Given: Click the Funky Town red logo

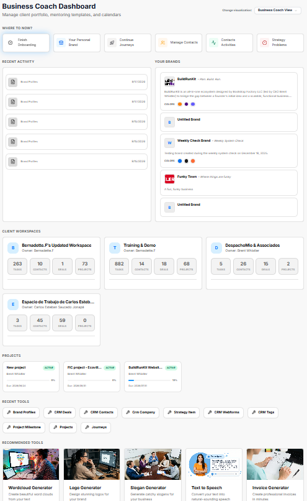Looking at the screenshot, I should [x=169, y=179].
